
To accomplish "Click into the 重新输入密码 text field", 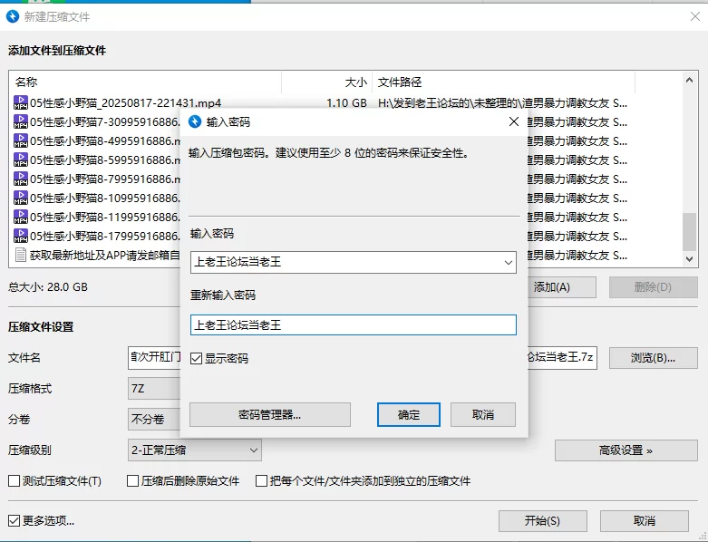I will pos(354,325).
